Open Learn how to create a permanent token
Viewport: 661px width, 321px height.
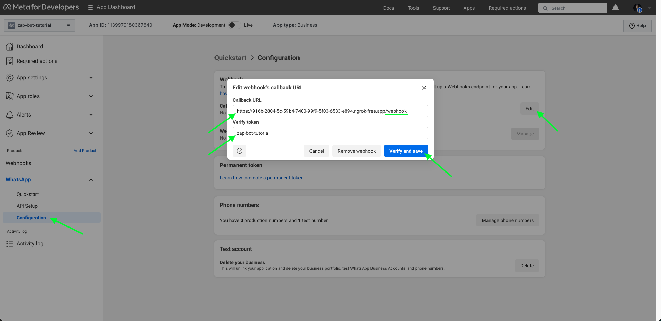pyautogui.click(x=262, y=178)
